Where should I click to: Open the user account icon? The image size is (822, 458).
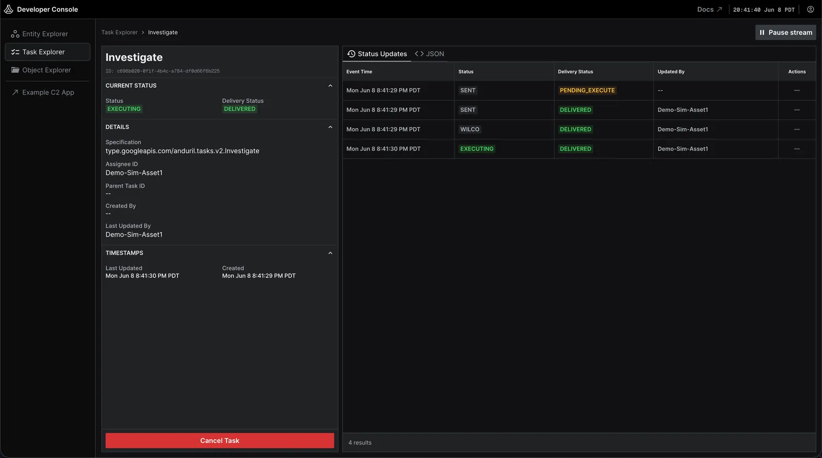(811, 9)
